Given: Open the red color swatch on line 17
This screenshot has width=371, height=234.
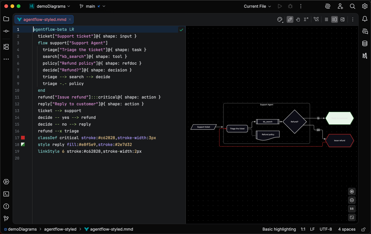Looking at the screenshot, I should [x=23, y=138].
